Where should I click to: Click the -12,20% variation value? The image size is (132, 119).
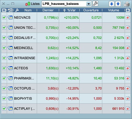[73, 88]
